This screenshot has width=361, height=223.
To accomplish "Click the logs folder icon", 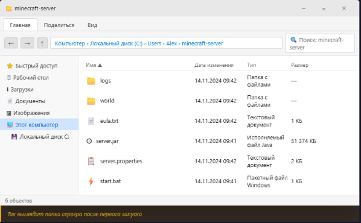I will (x=91, y=81).
